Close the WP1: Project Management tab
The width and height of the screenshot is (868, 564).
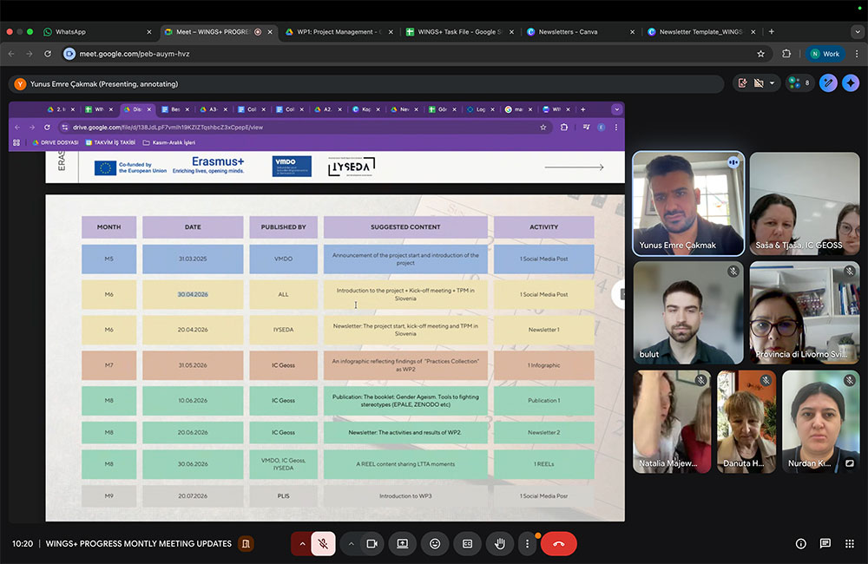(391, 32)
